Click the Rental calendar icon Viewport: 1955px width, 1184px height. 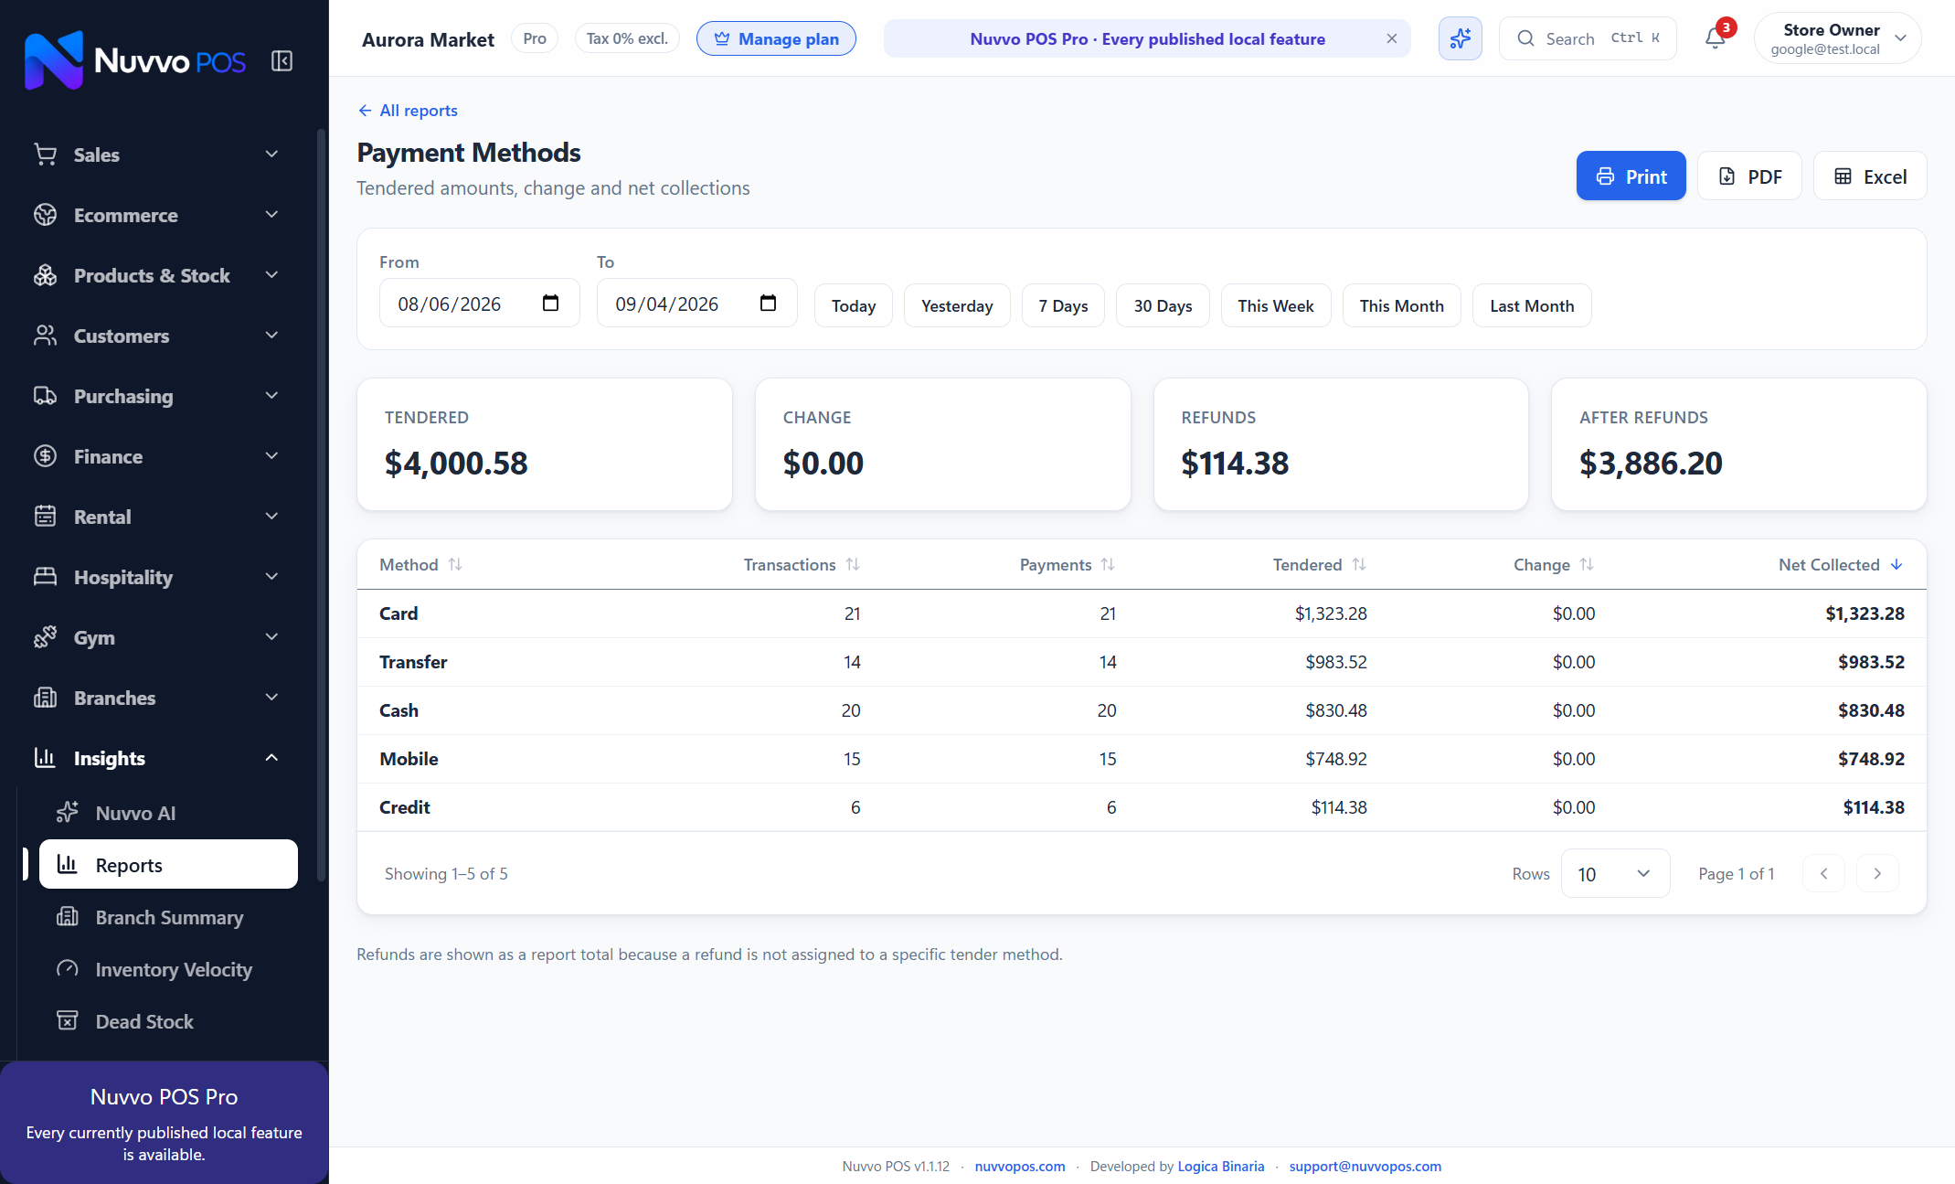pos(45,517)
